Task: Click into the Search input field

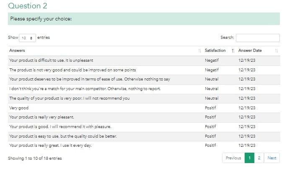Action: click(x=258, y=38)
